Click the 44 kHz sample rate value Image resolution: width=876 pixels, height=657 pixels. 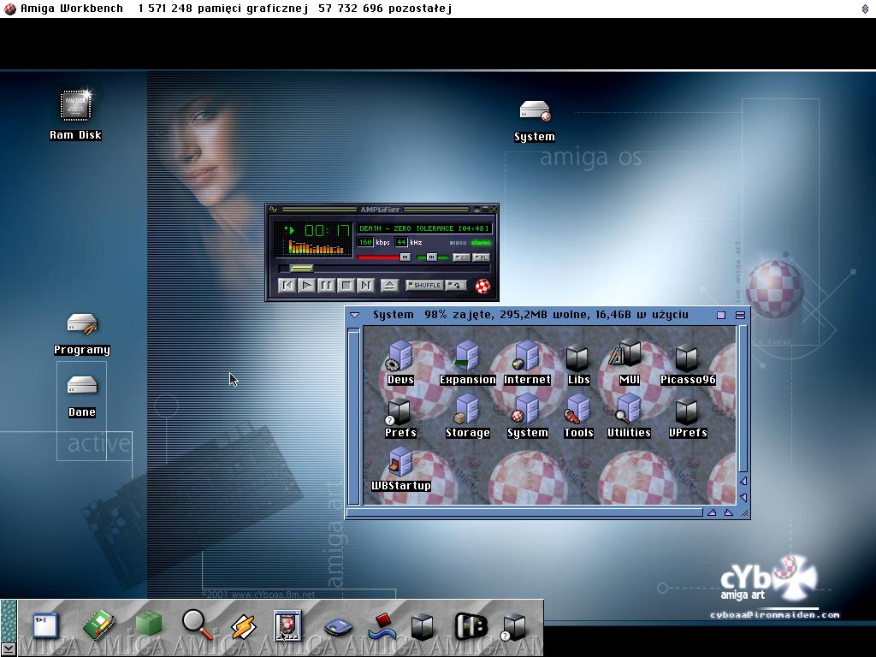pyautogui.click(x=401, y=242)
